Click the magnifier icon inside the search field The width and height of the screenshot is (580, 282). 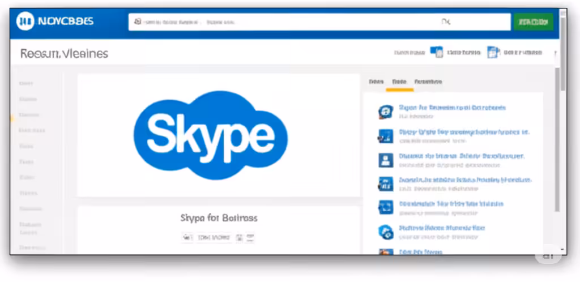click(446, 22)
